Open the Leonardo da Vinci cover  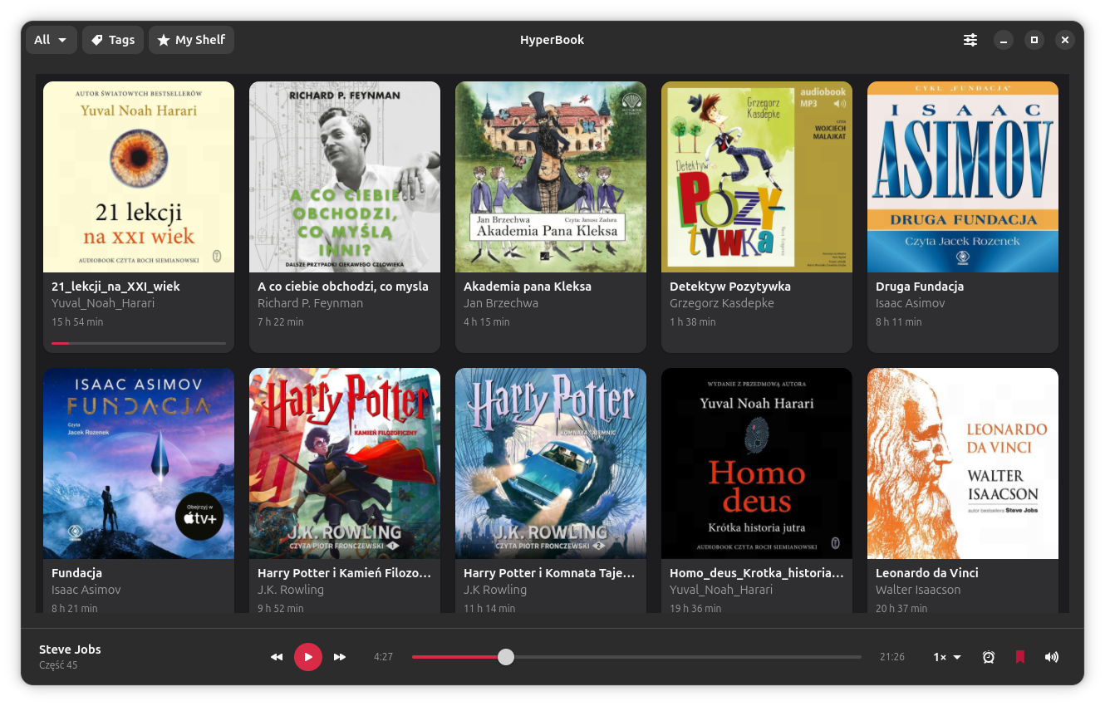click(x=963, y=463)
